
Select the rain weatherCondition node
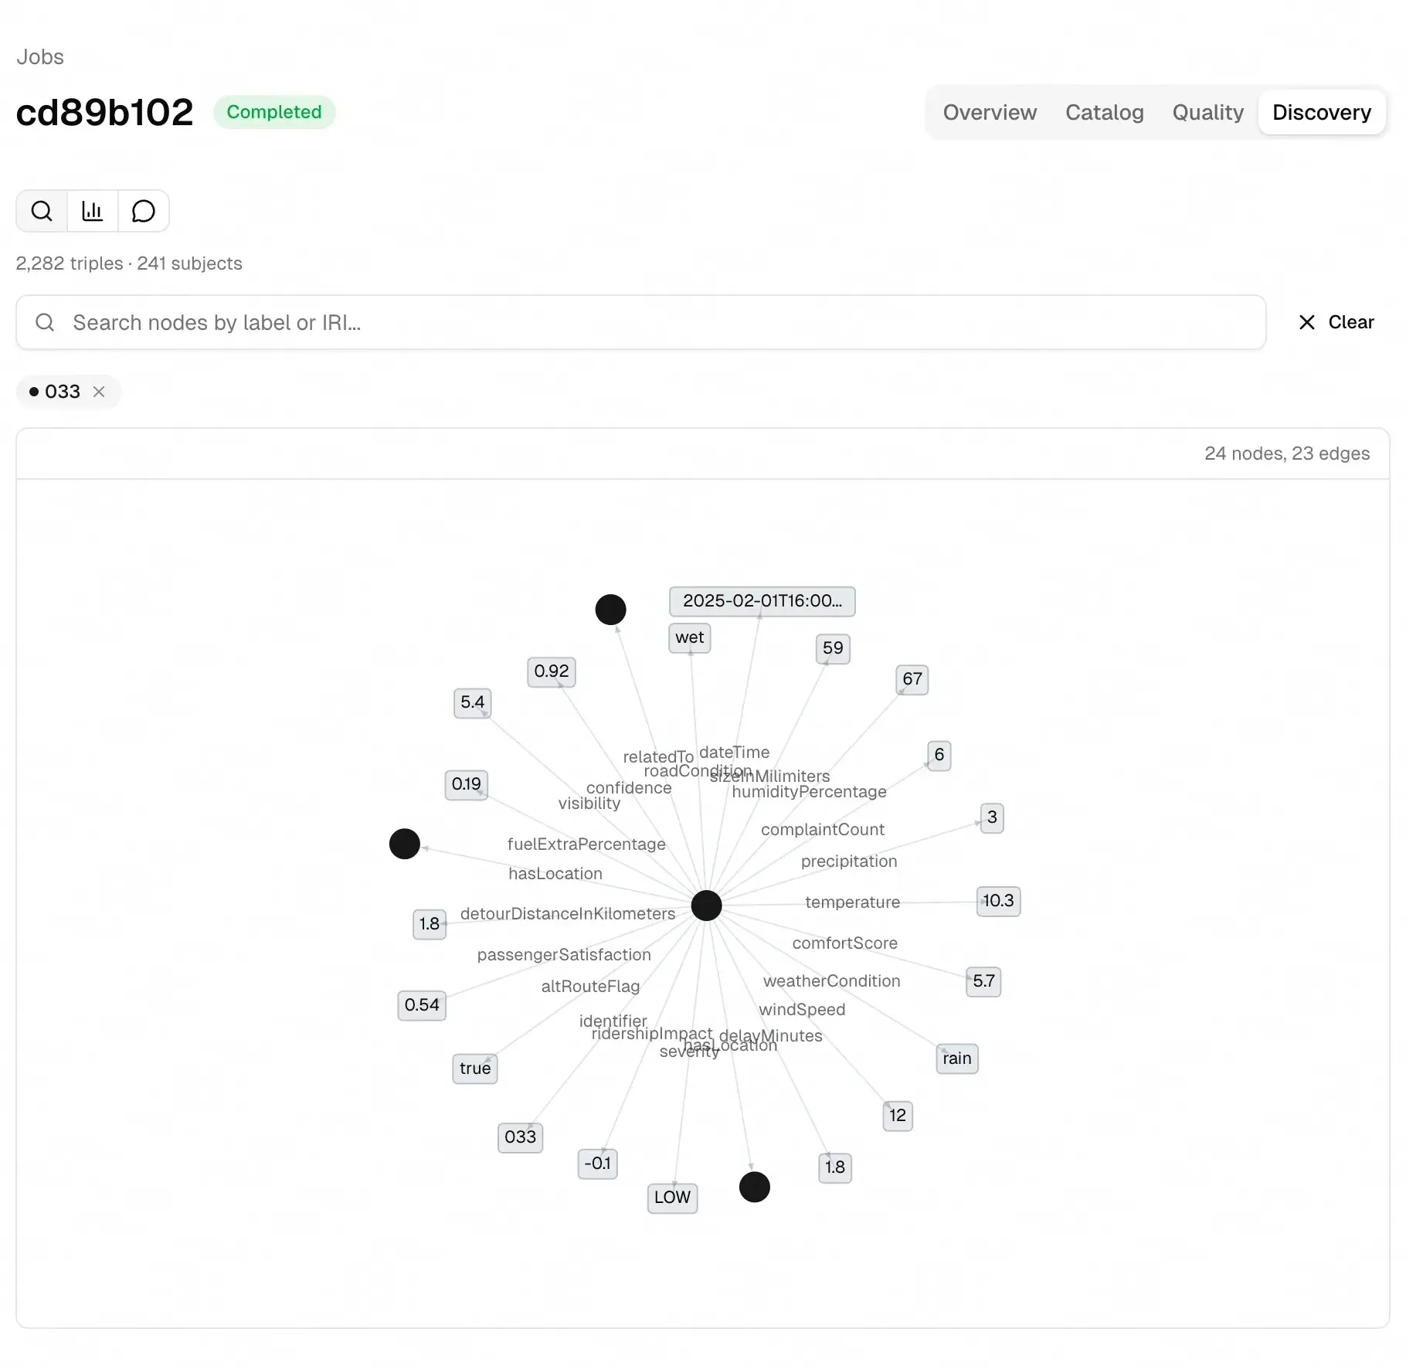(956, 1058)
